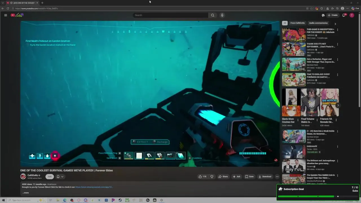This screenshot has width=361, height=203.
Task: Open options for ENSLAVE EVERY POKÉMON video
Action: click(x=337, y=75)
